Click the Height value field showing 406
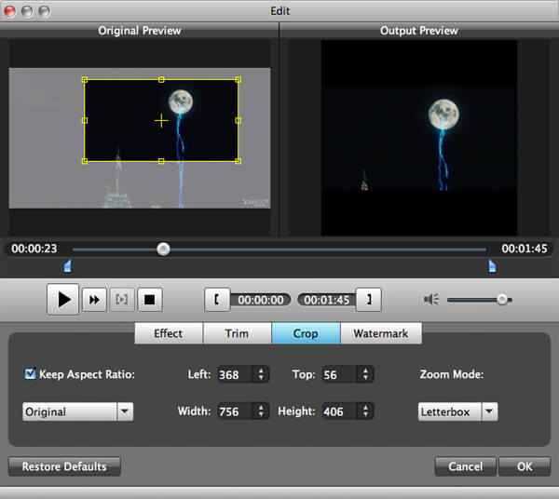Screen dimensions: 559x499 coord(339,411)
